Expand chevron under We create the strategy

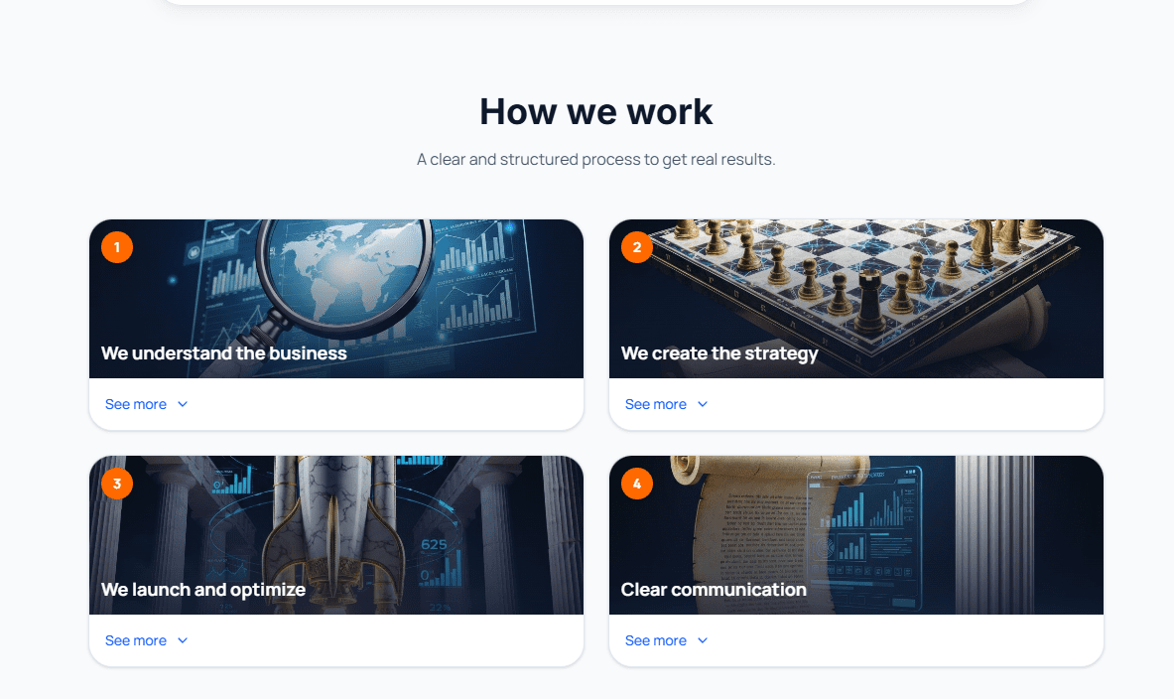tap(703, 404)
